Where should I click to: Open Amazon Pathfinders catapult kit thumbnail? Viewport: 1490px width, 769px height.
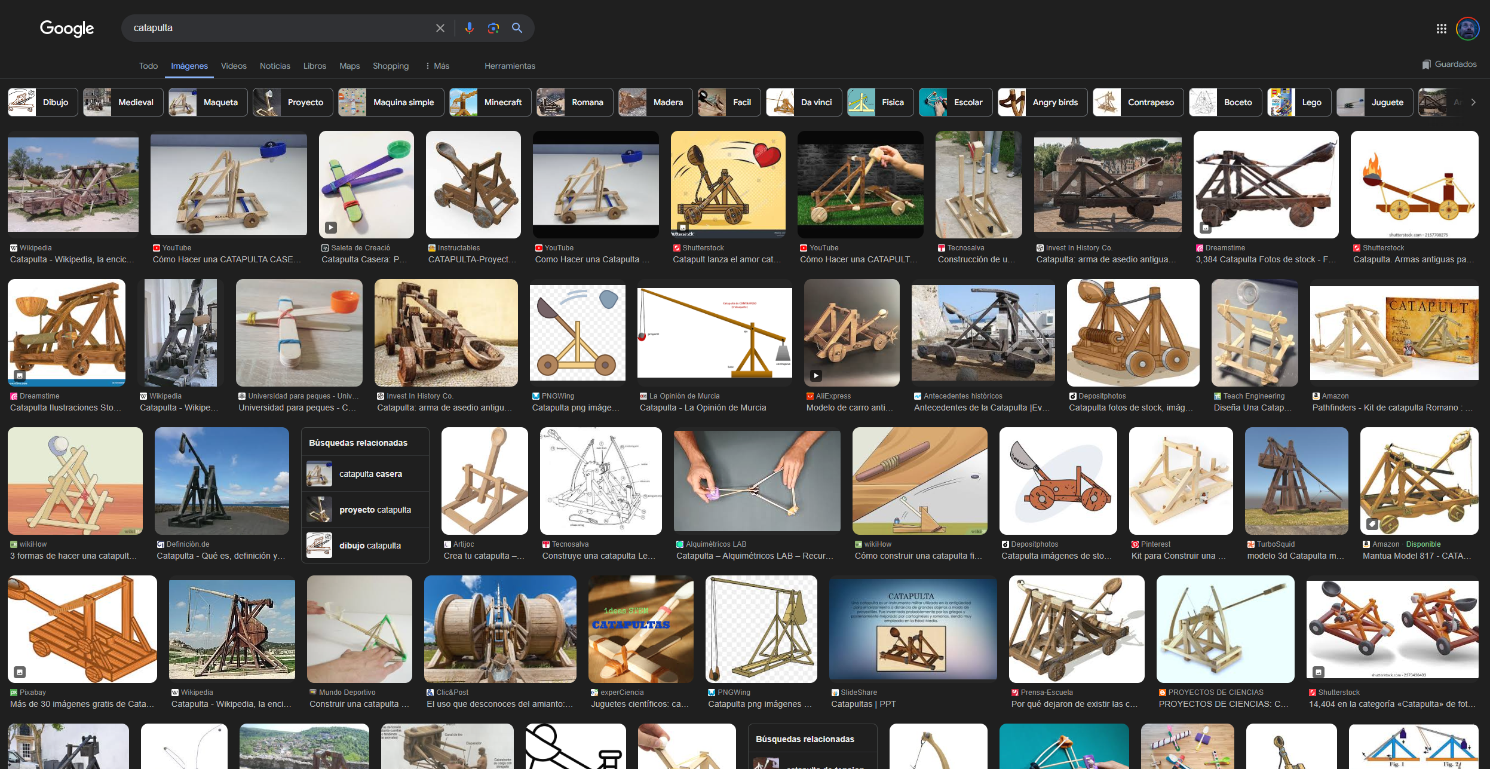(x=1394, y=333)
